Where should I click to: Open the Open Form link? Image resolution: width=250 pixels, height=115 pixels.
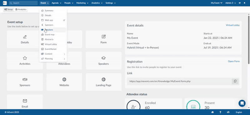(234, 61)
